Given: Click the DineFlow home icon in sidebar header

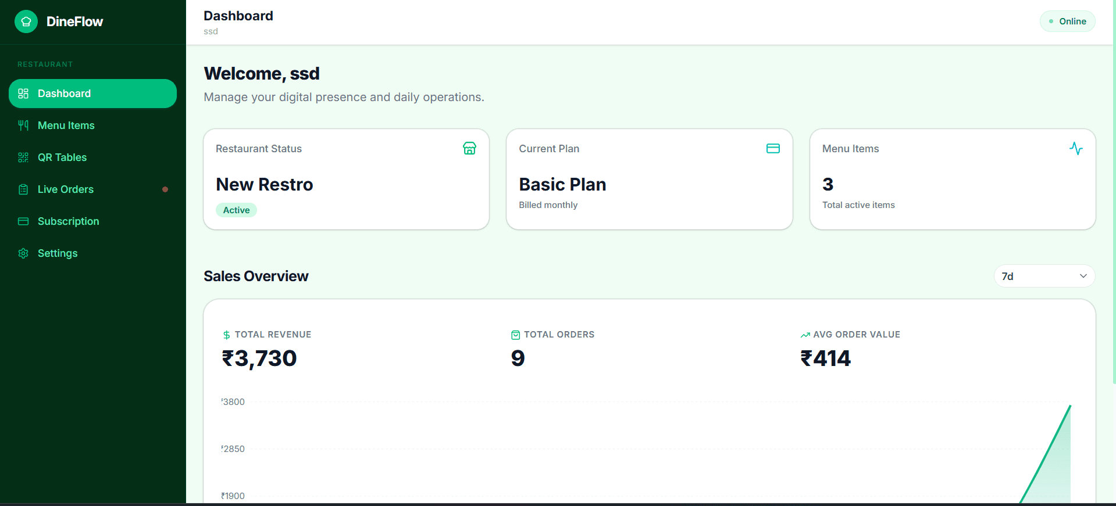Looking at the screenshot, I should tap(26, 21).
